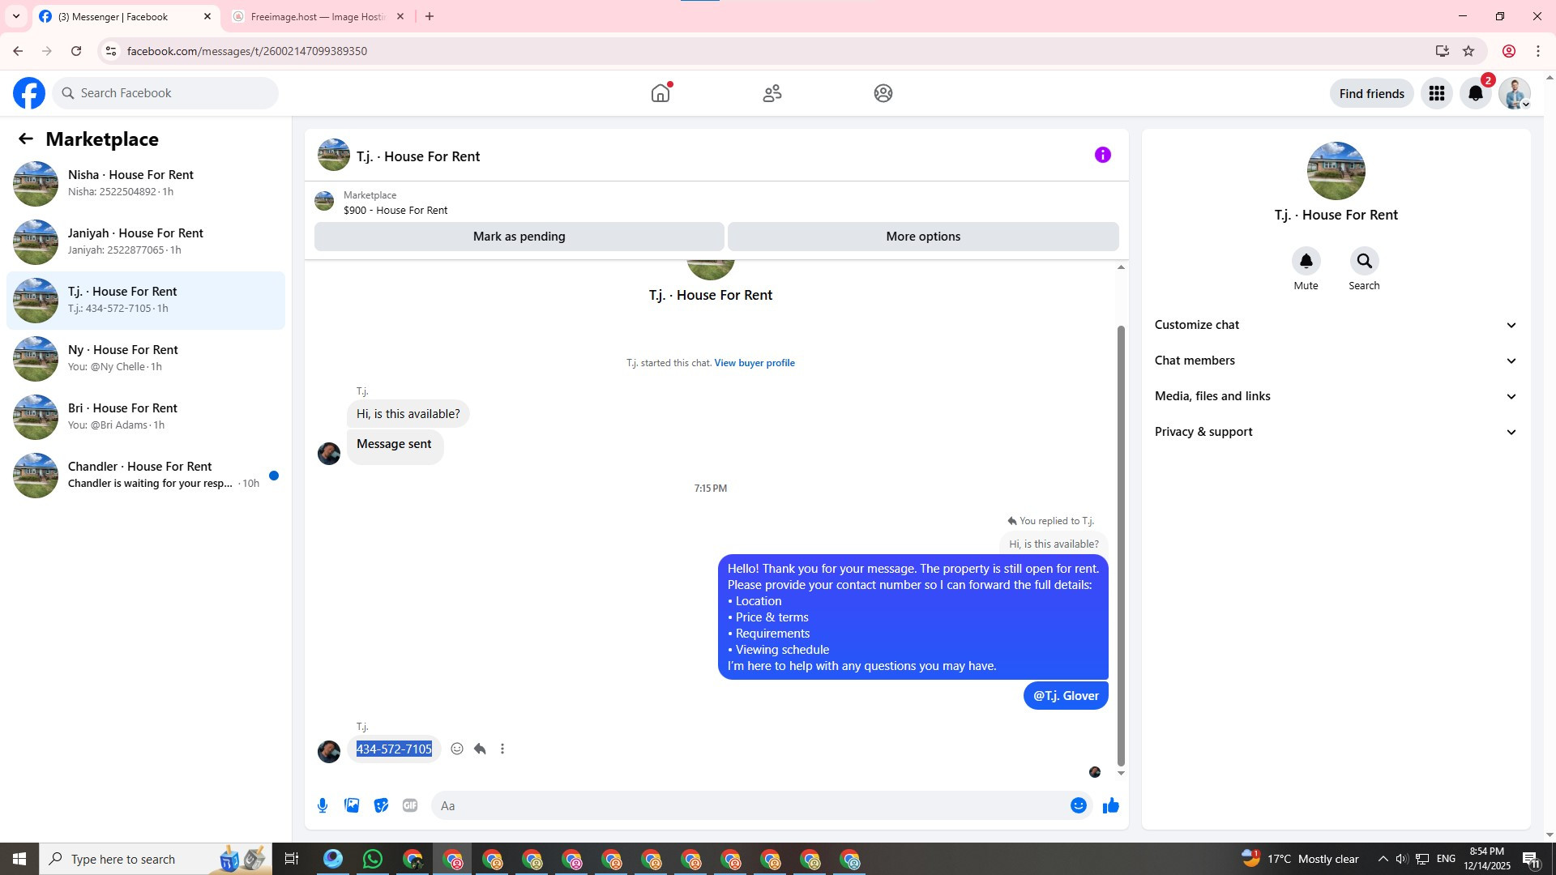
Task: Click Mark as pending button
Action: [519, 237]
